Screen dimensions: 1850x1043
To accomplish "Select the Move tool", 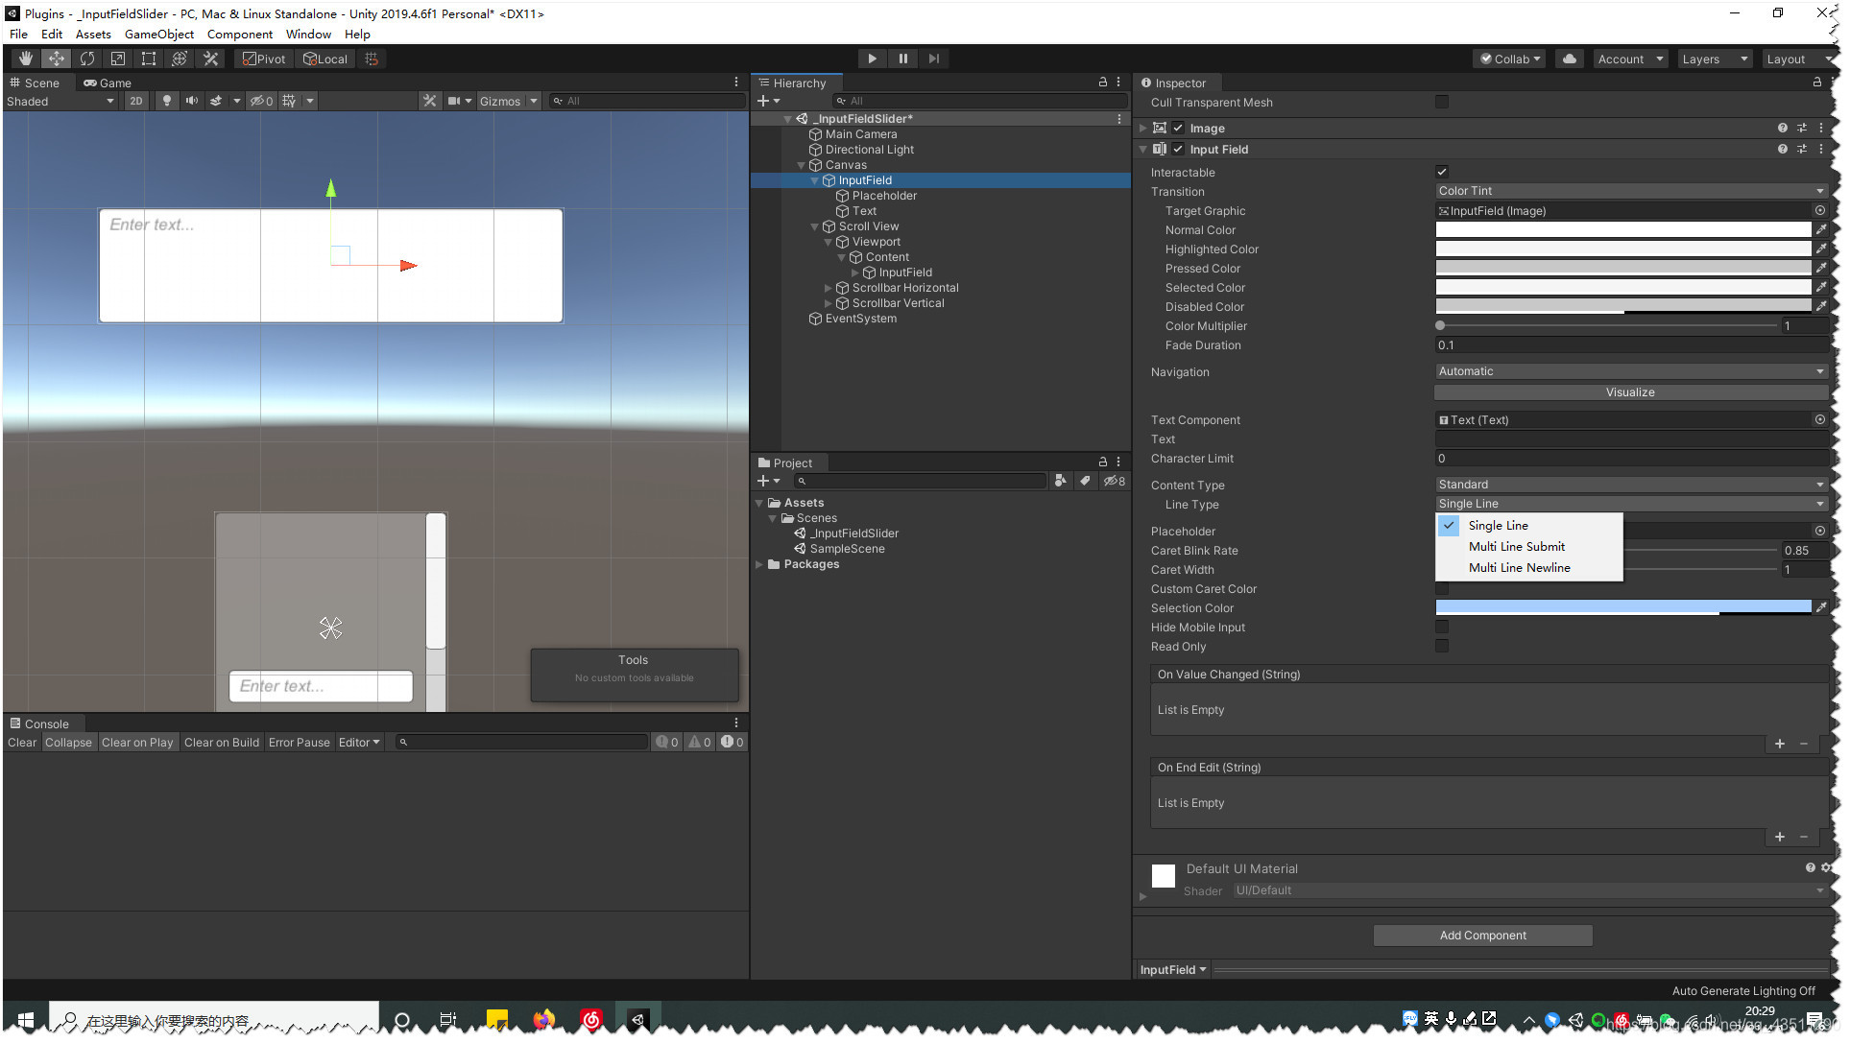I will [57, 59].
